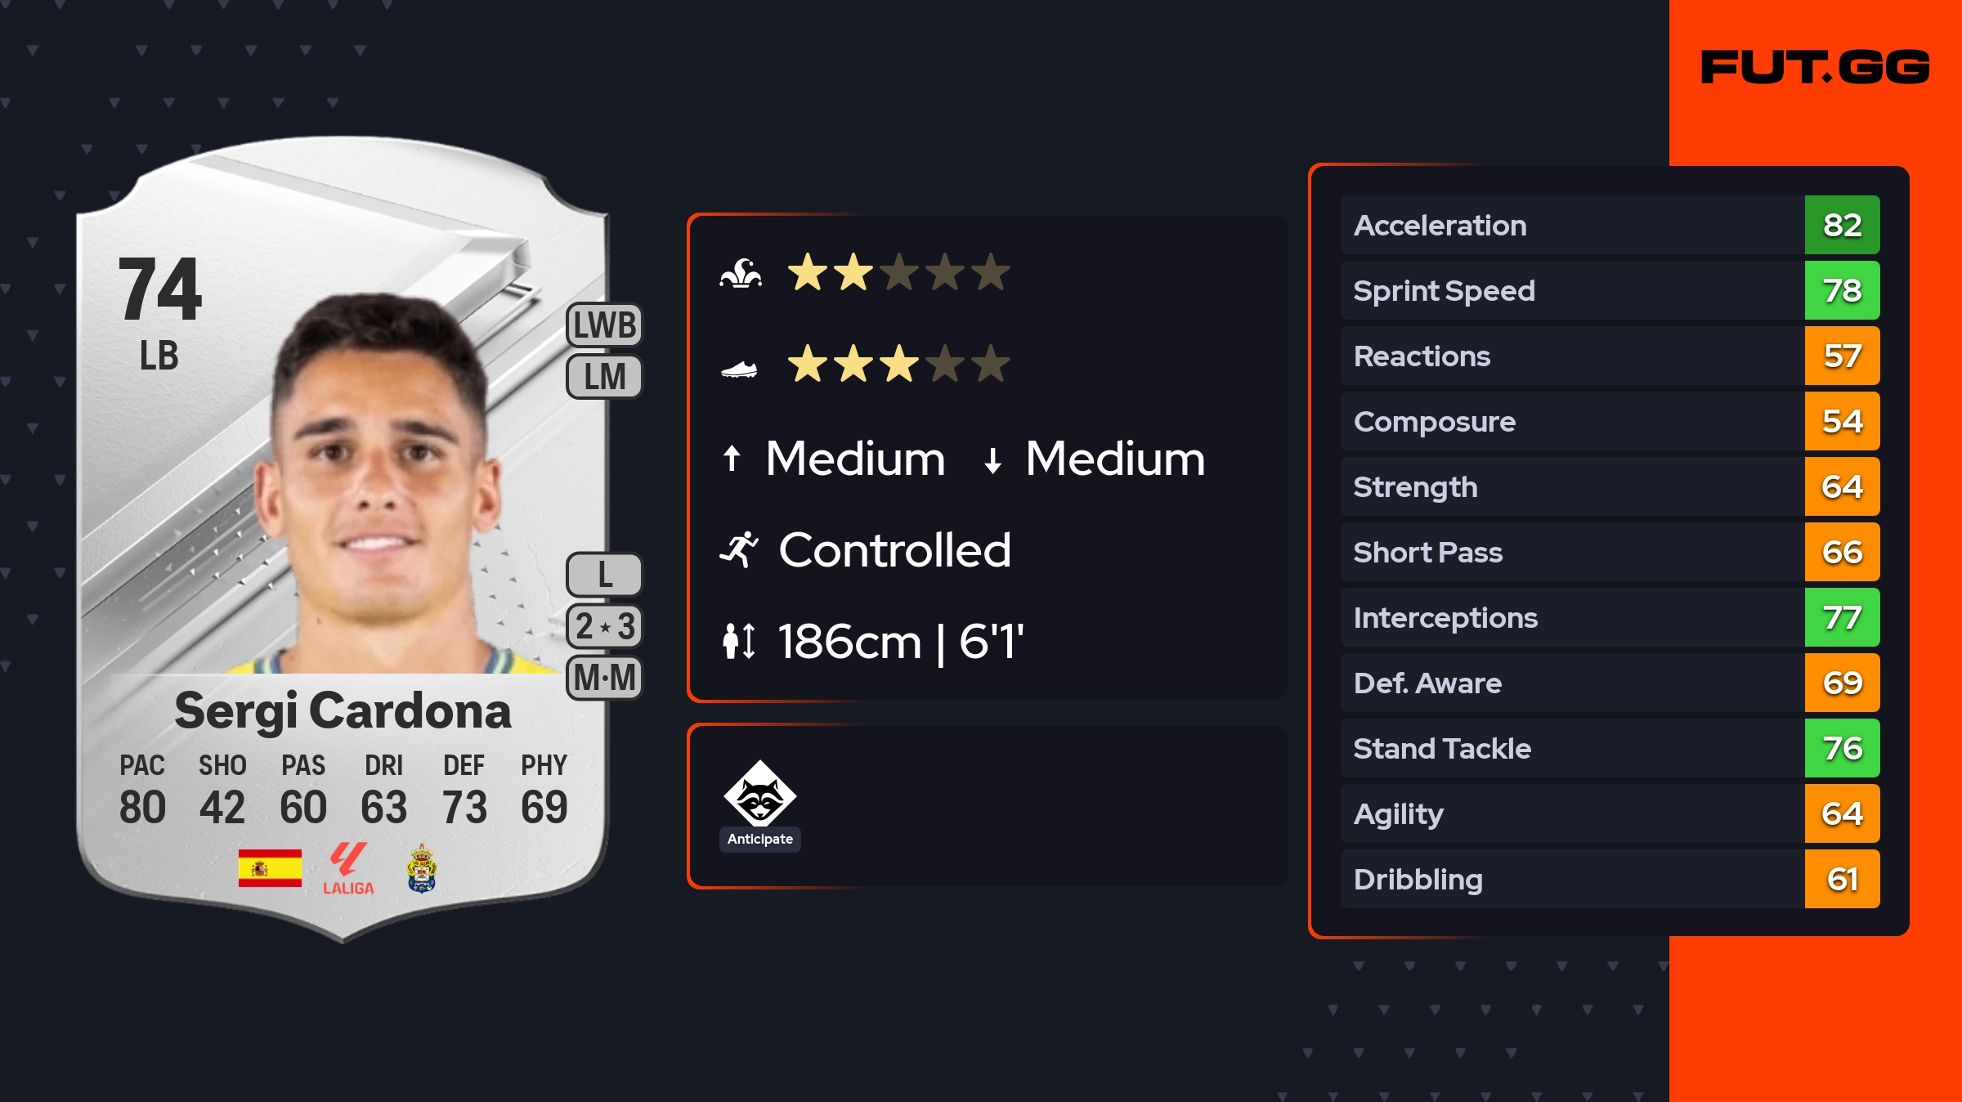Click the weak foot boot icon
1962x1102 pixels.
739,370
